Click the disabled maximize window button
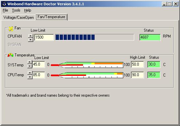This screenshot has width=180, height=126. pyautogui.click(x=170, y=4)
